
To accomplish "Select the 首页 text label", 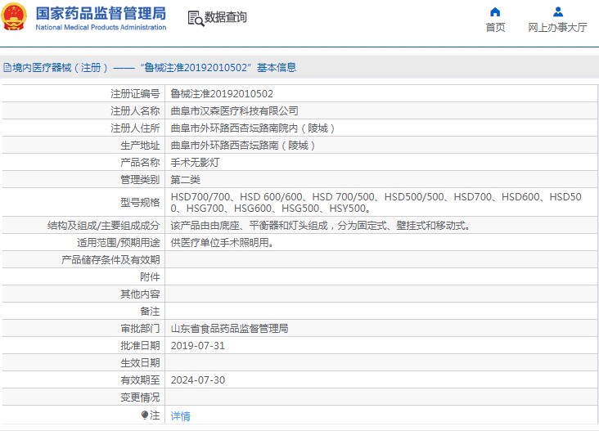I will click(495, 28).
